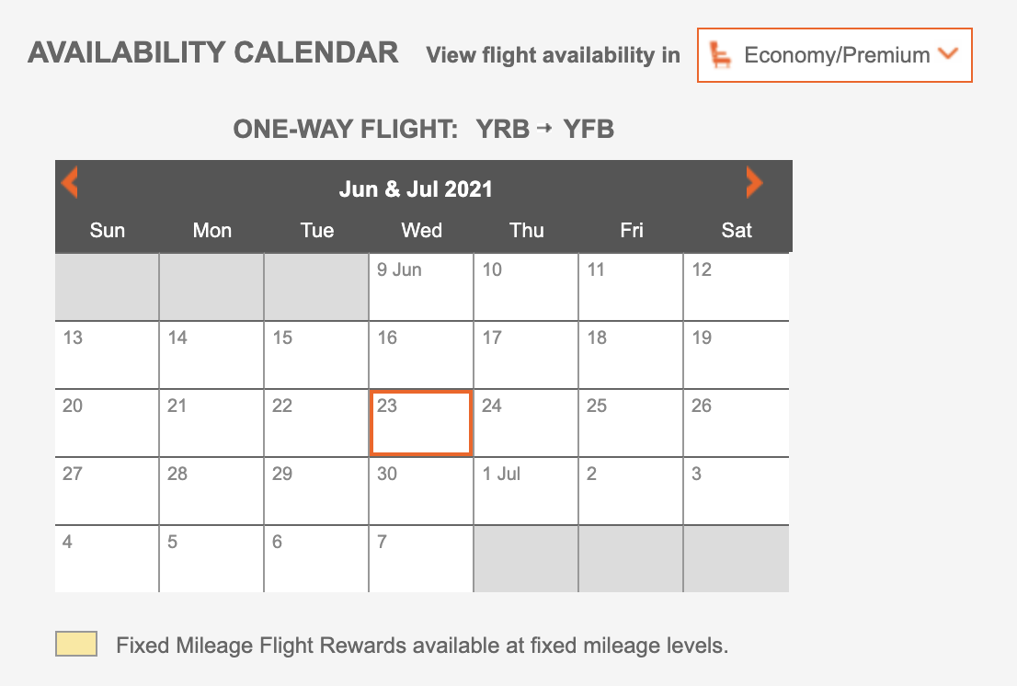Expand the Economy/Premium chevron arrow
The height and width of the screenshot is (686, 1017).
point(947,54)
